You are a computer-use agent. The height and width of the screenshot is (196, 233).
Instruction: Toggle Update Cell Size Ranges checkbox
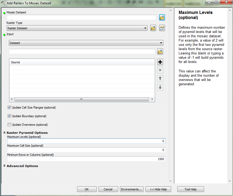pos(9,108)
